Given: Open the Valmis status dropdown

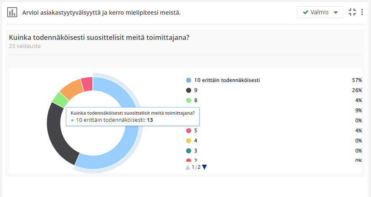Looking at the screenshot, I should pyautogui.click(x=320, y=12).
